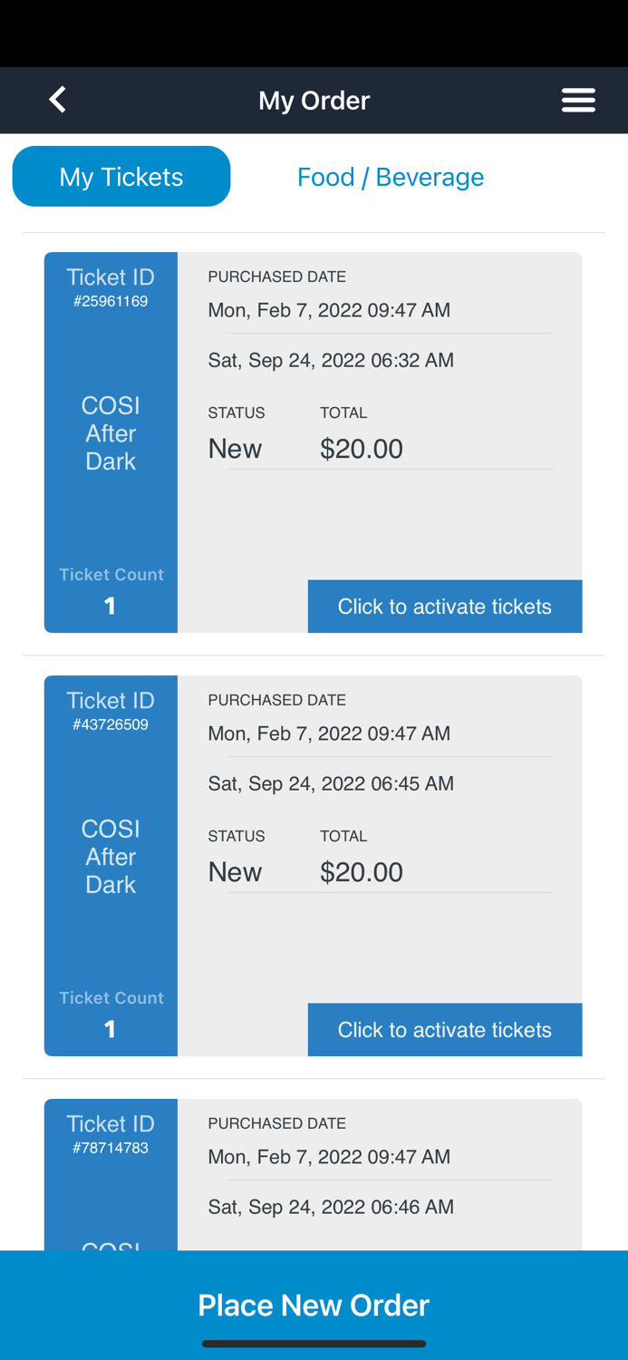
Task: Tap the My Order page title
Action: point(314,100)
